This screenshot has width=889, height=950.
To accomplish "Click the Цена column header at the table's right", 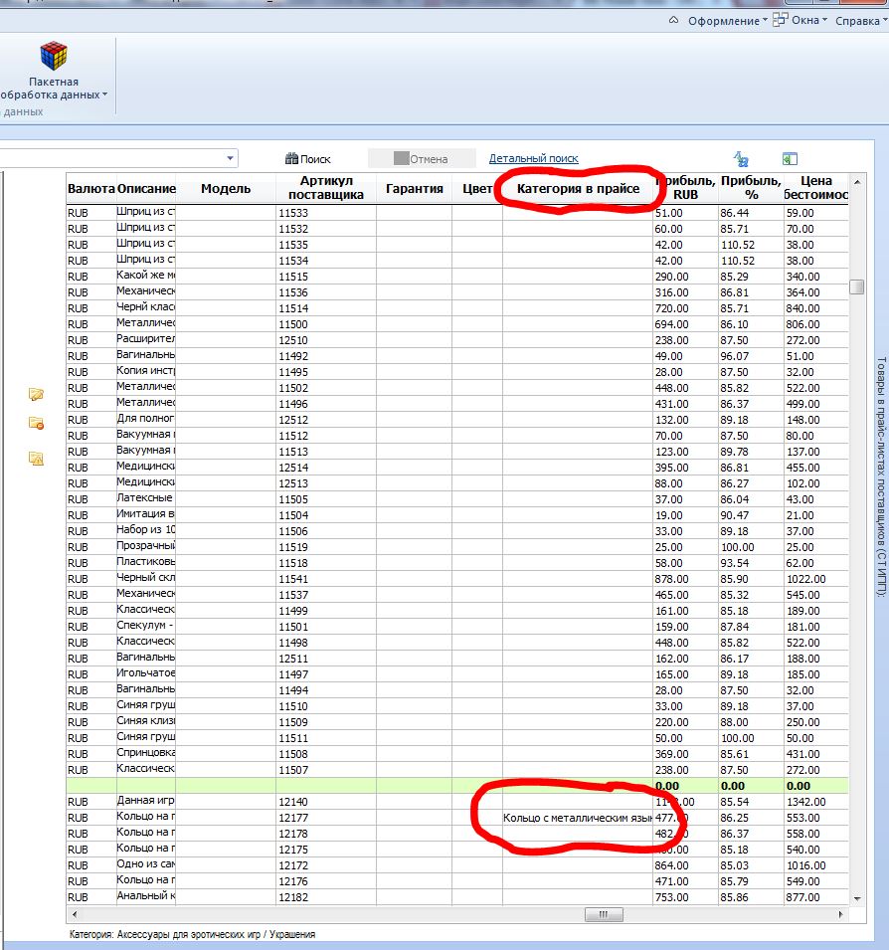I will pyautogui.click(x=815, y=188).
